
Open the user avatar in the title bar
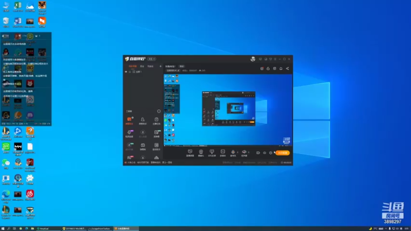[x=253, y=59]
